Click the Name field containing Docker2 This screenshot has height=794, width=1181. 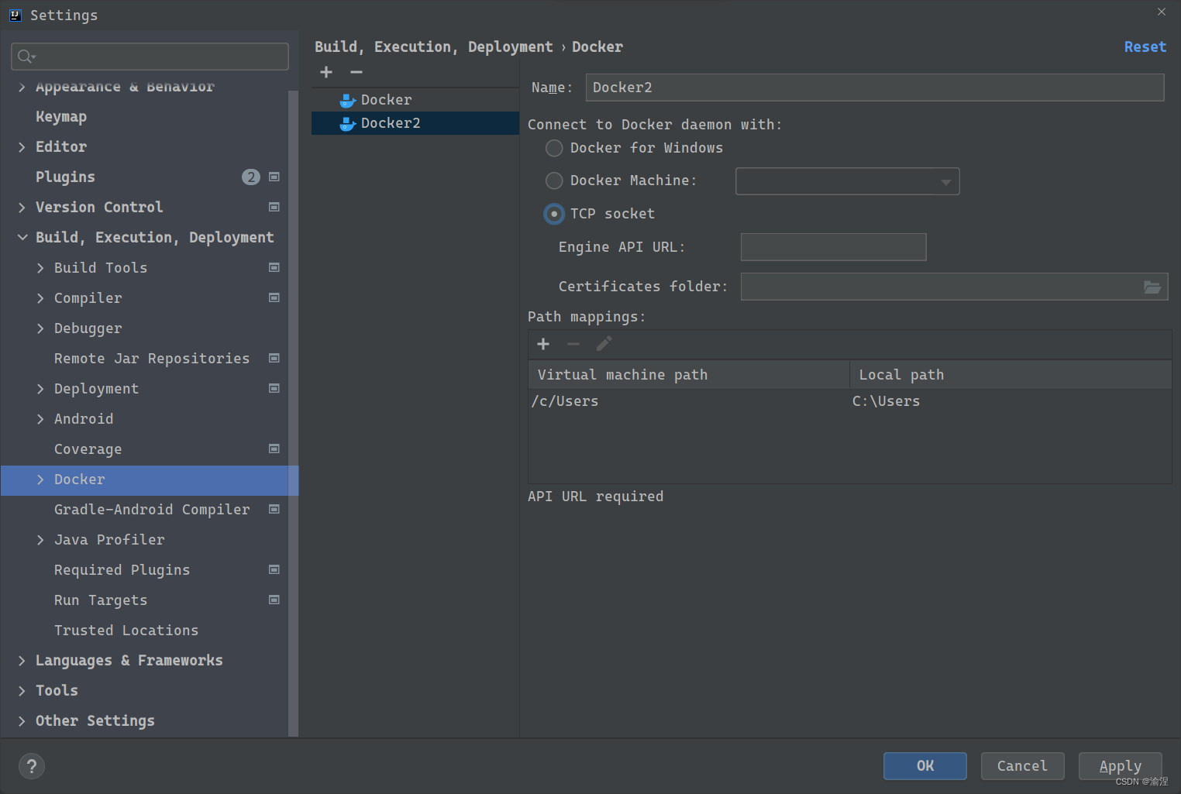coord(875,88)
